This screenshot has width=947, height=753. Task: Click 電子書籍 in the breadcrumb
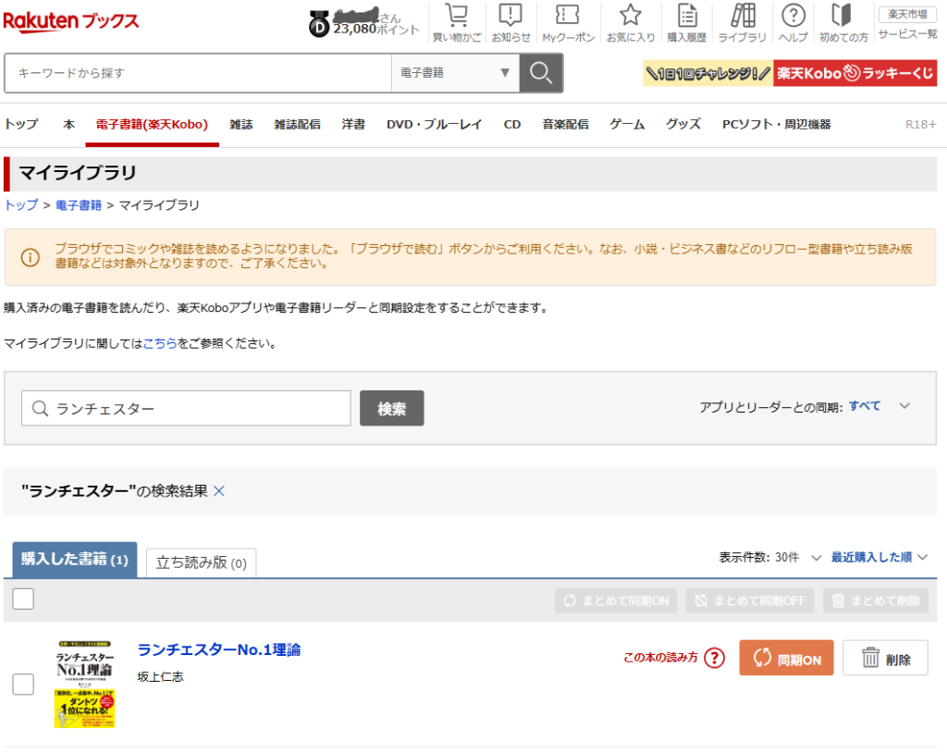[x=79, y=205]
